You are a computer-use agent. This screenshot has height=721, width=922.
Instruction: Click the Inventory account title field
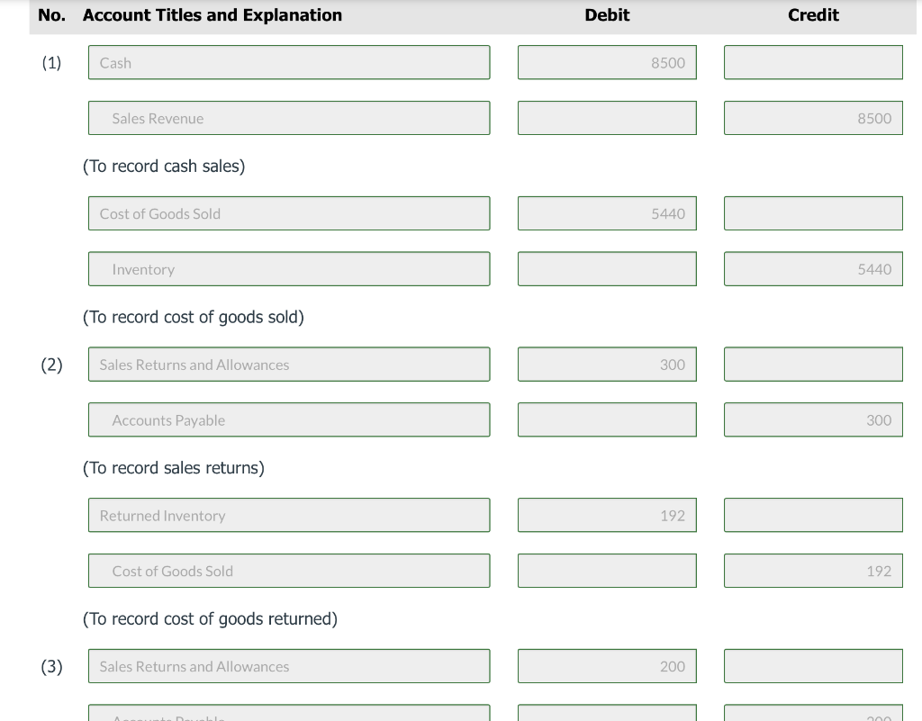point(289,269)
